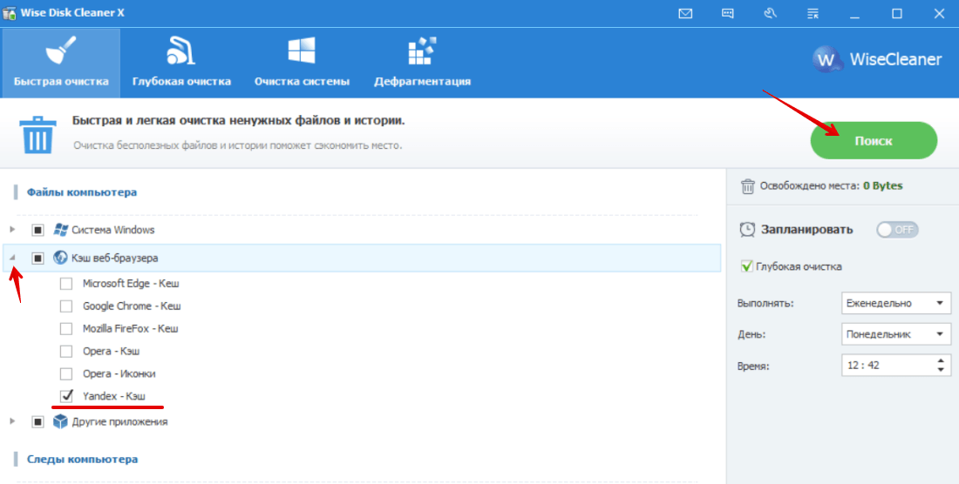Check Google Chrome - Кеш box
The image size is (959, 484).
pyautogui.click(x=66, y=306)
